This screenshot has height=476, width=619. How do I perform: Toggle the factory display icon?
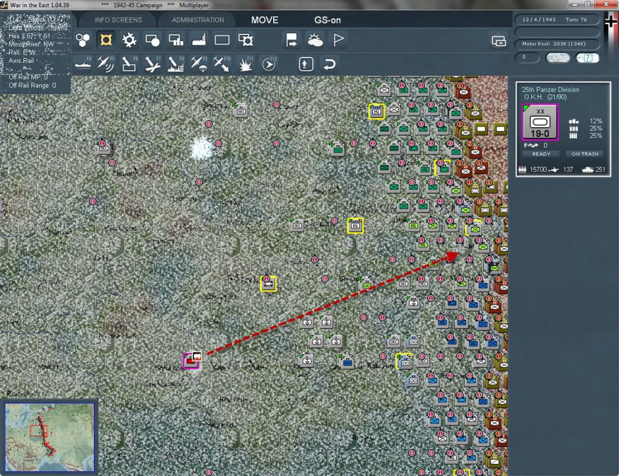pyautogui.click(x=199, y=40)
